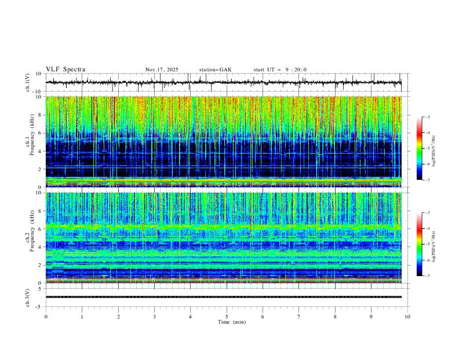This screenshot has height=355, width=459.
Task: Click the ch.1 spectrogram panel
Action: 224,142
